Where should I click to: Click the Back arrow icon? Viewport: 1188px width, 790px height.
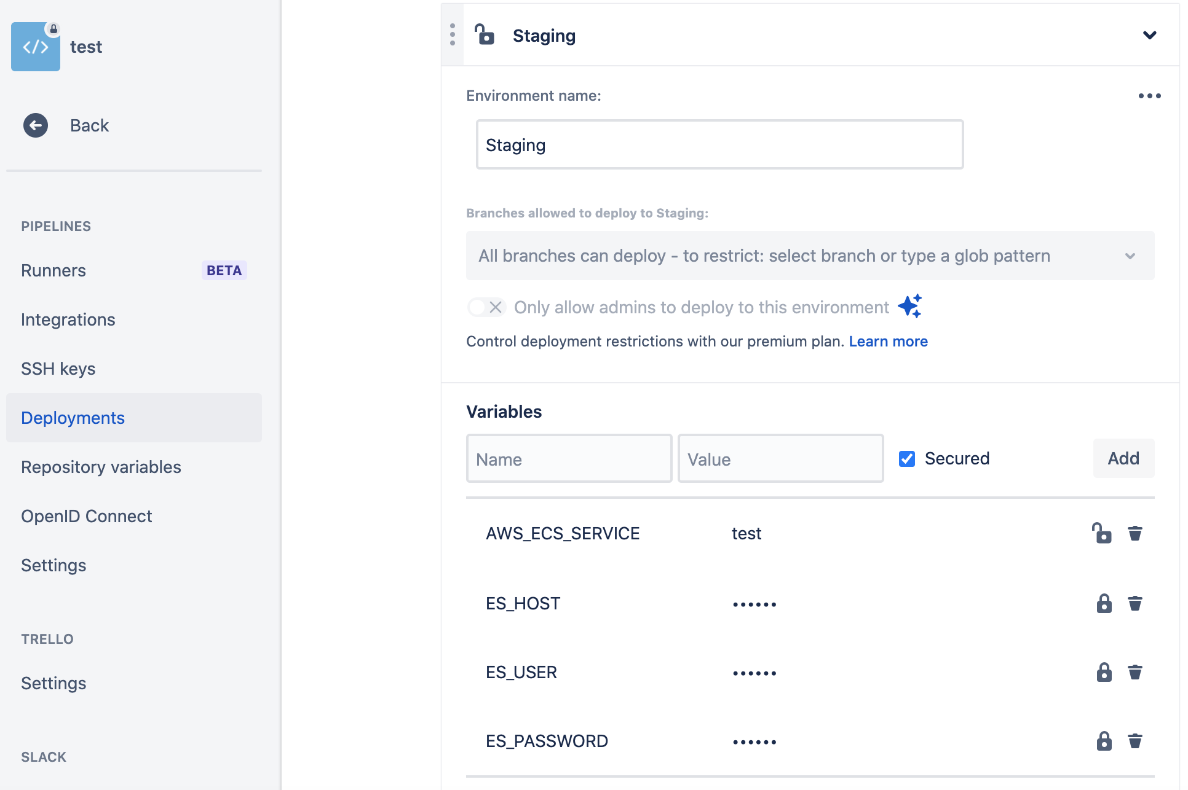[36, 125]
